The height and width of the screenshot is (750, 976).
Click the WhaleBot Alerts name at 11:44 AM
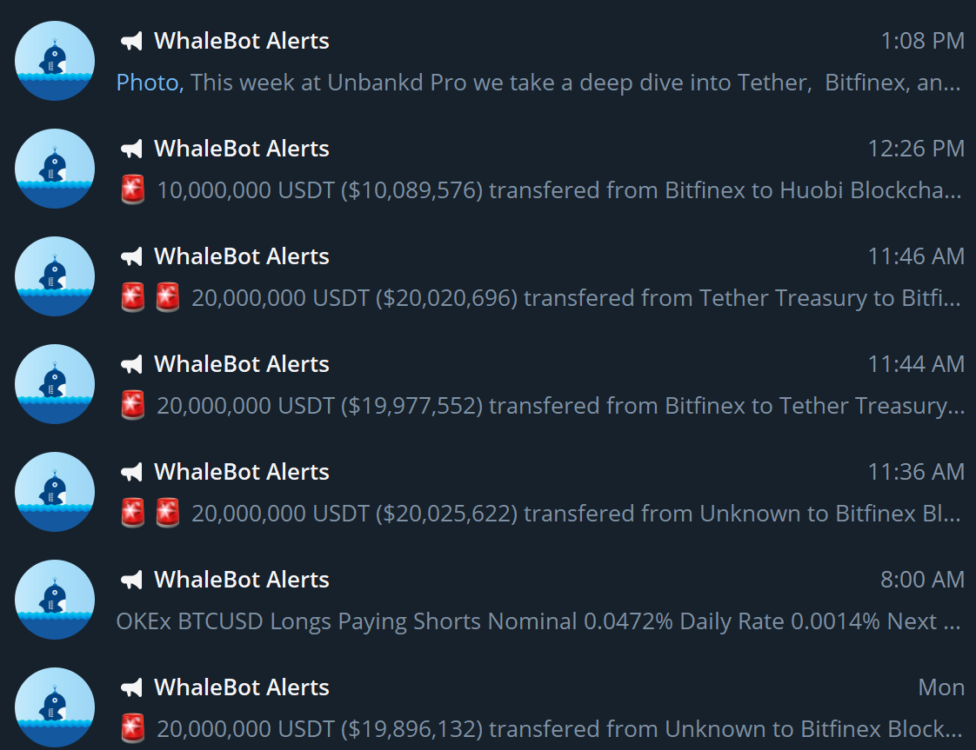[x=241, y=364]
